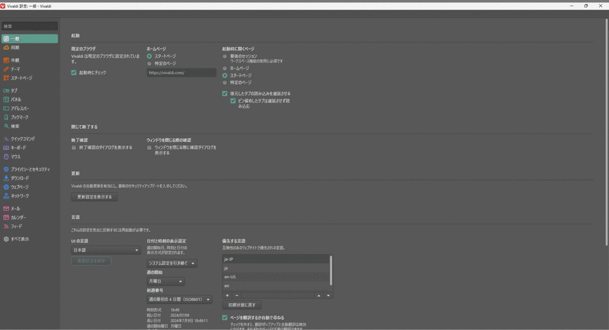Click the Vivaldi logo in title bar

[4, 6]
